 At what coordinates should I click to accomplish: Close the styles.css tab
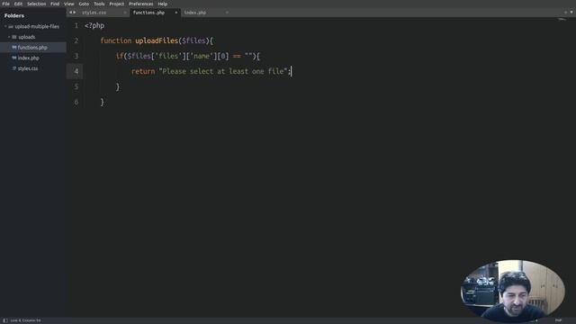click(125, 13)
